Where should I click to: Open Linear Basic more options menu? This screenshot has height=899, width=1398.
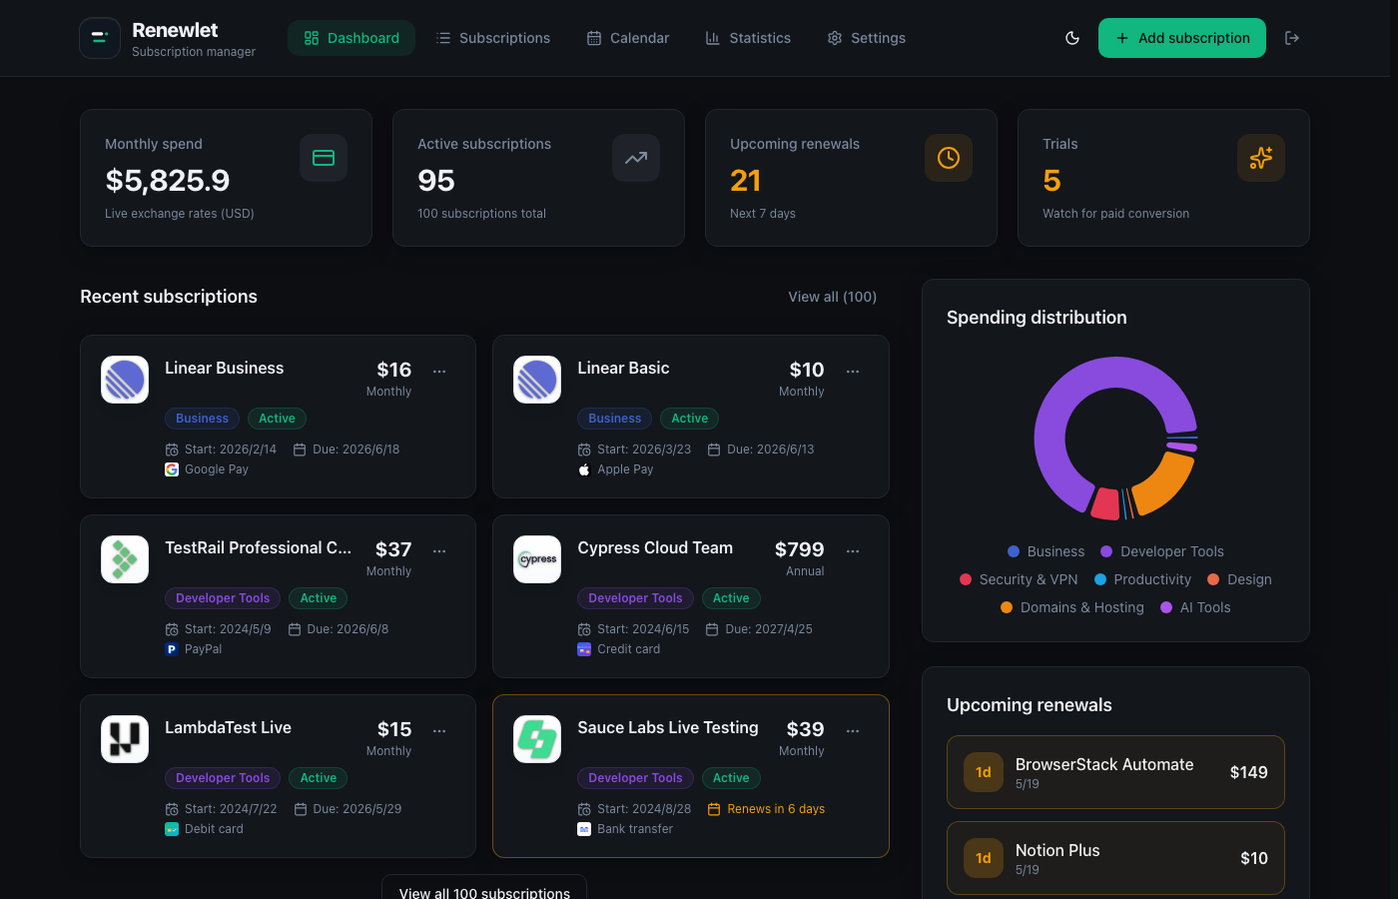click(x=853, y=372)
